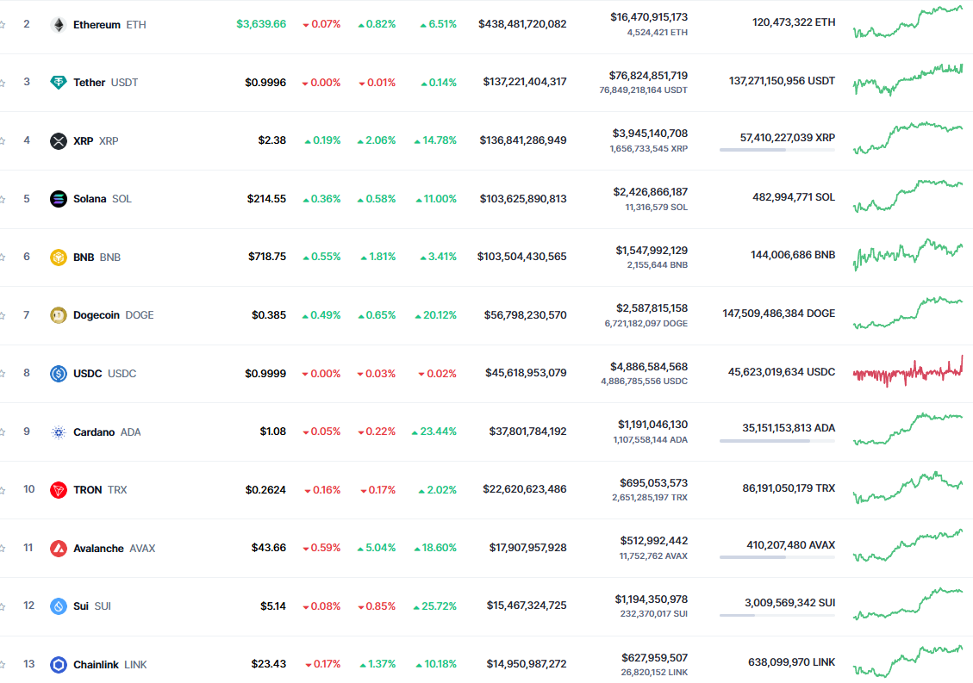Image resolution: width=973 pixels, height=683 pixels.
Task: Click Sui price $5.14
Action: pyautogui.click(x=273, y=606)
